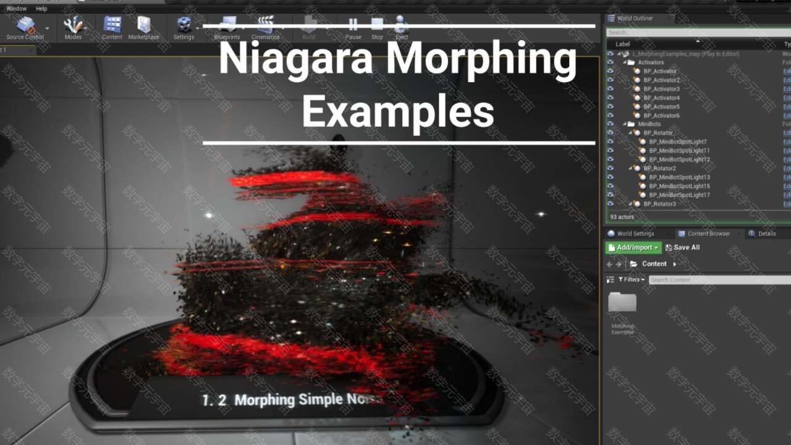Click the BP_Activator actor icon
The width and height of the screenshot is (791, 445).
point(637,71)
